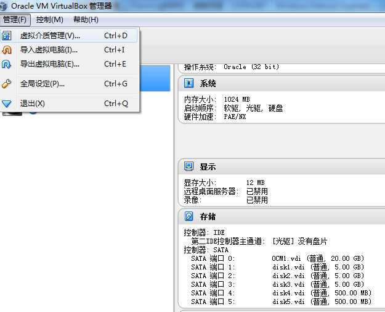Open the 控制(M) menu
The image size is (385, 312).
pos(50,20)
